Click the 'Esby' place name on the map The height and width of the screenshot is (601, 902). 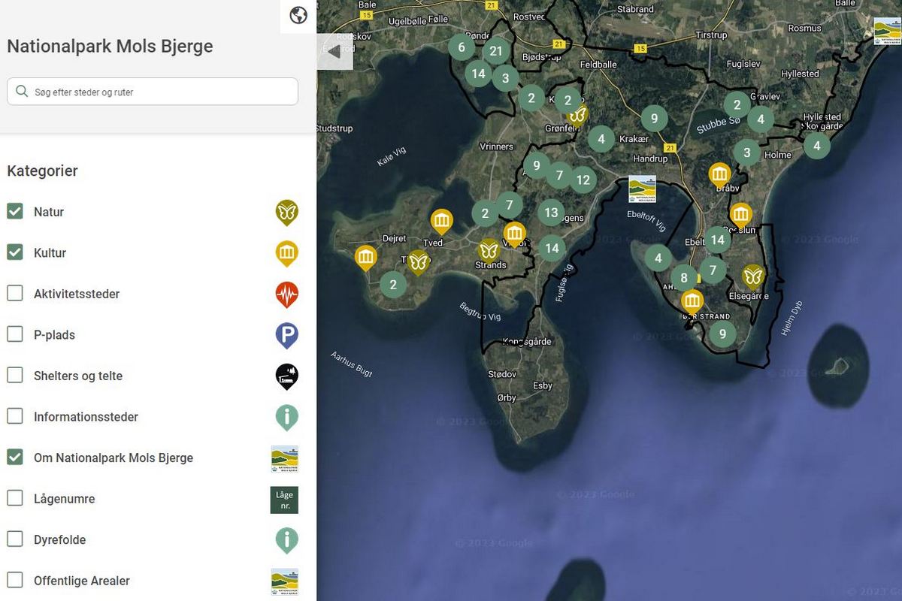(x=543, y=386)
